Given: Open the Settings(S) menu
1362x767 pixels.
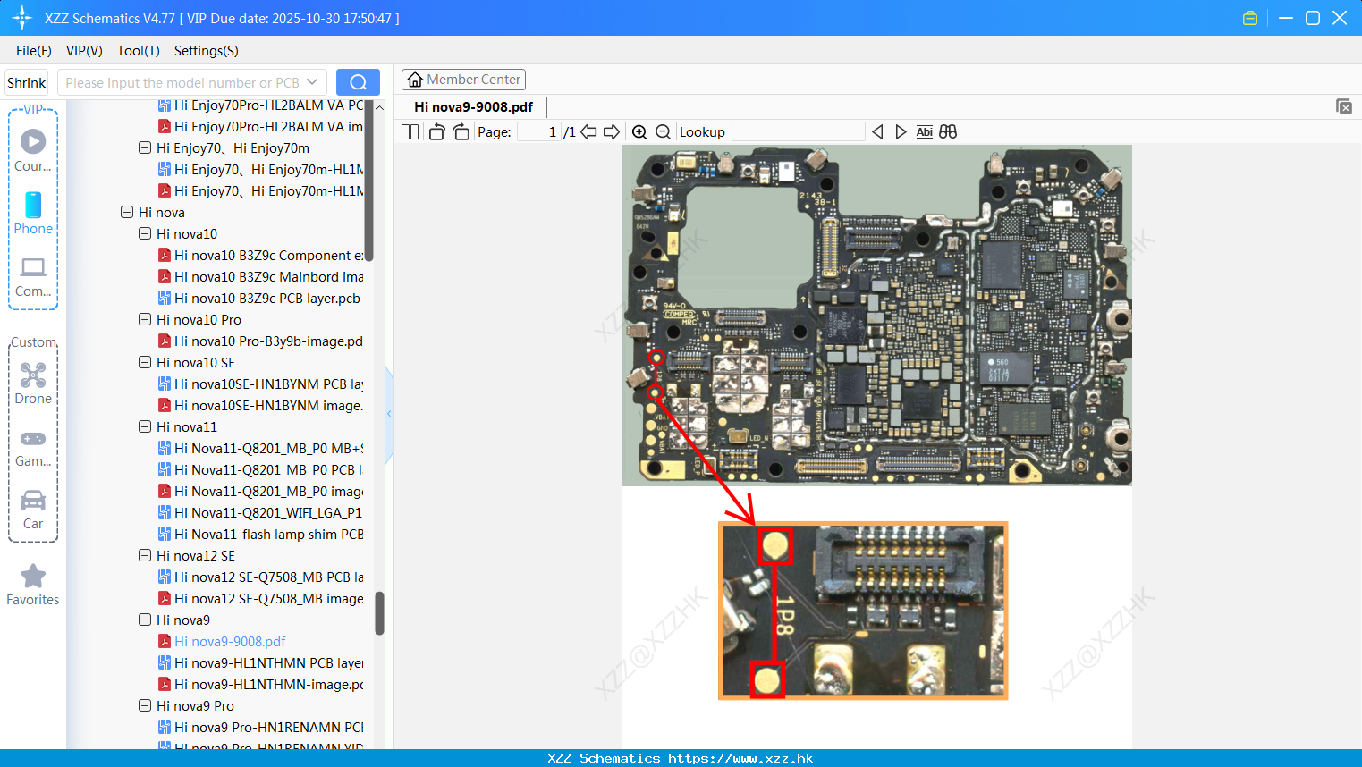Looking at the screenshot, I should click(207, 51).
